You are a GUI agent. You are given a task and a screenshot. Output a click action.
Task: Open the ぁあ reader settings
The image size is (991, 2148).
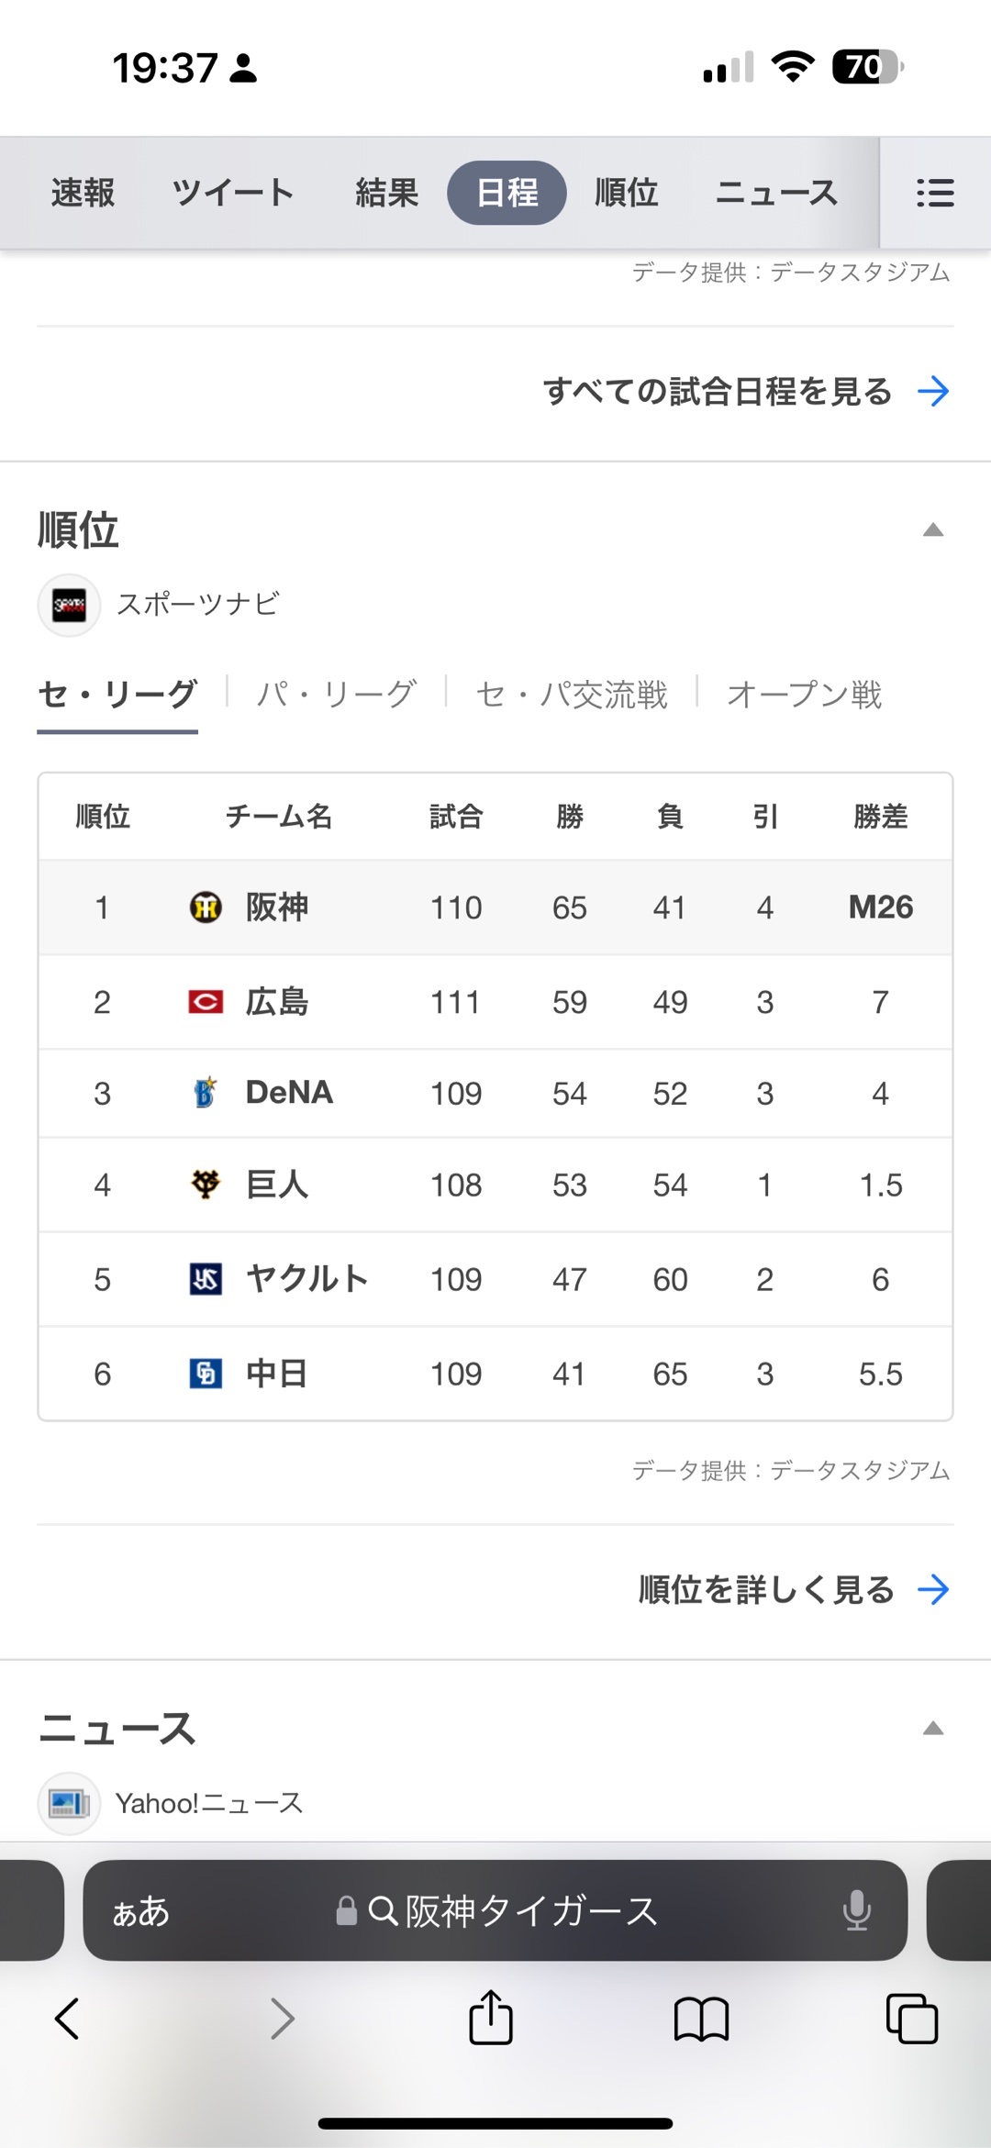coord(141,1911)
